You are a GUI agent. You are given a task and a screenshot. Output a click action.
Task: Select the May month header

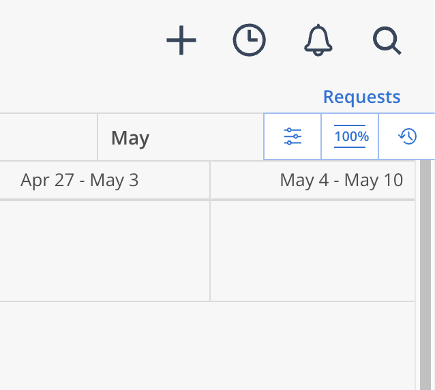point(130,138)
